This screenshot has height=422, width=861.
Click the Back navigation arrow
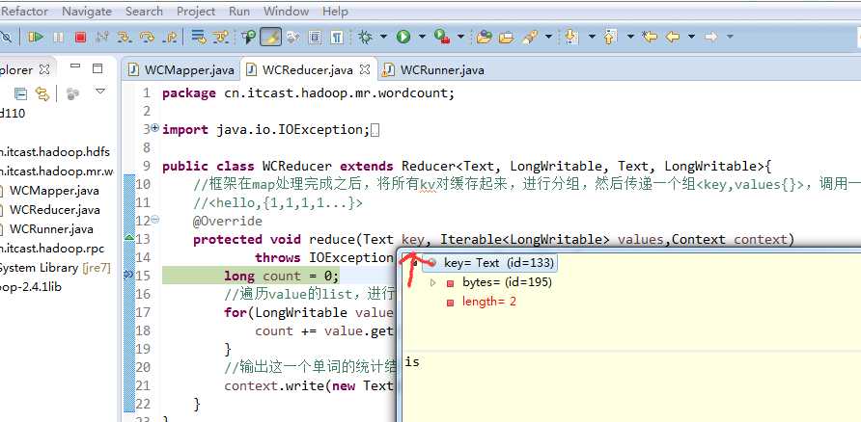coord(673,37)
